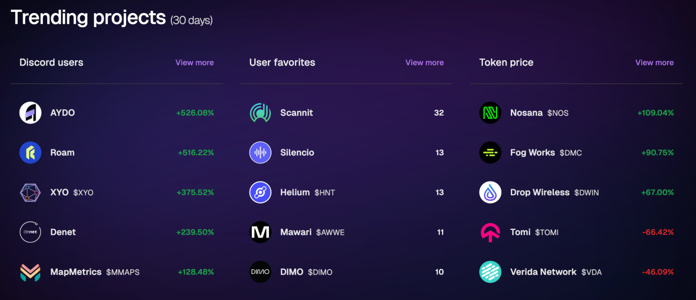The width and height of the screenshot is (696, 300).
Task: Click the Scannit logo icon
Action: pos(260,113)
